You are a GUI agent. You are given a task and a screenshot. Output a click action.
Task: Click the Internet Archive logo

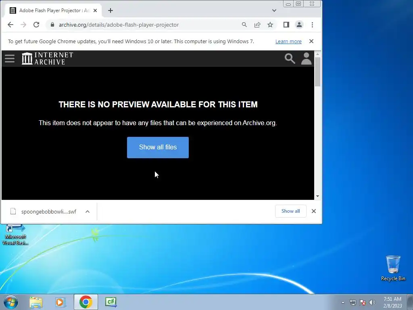coord(48,58)
